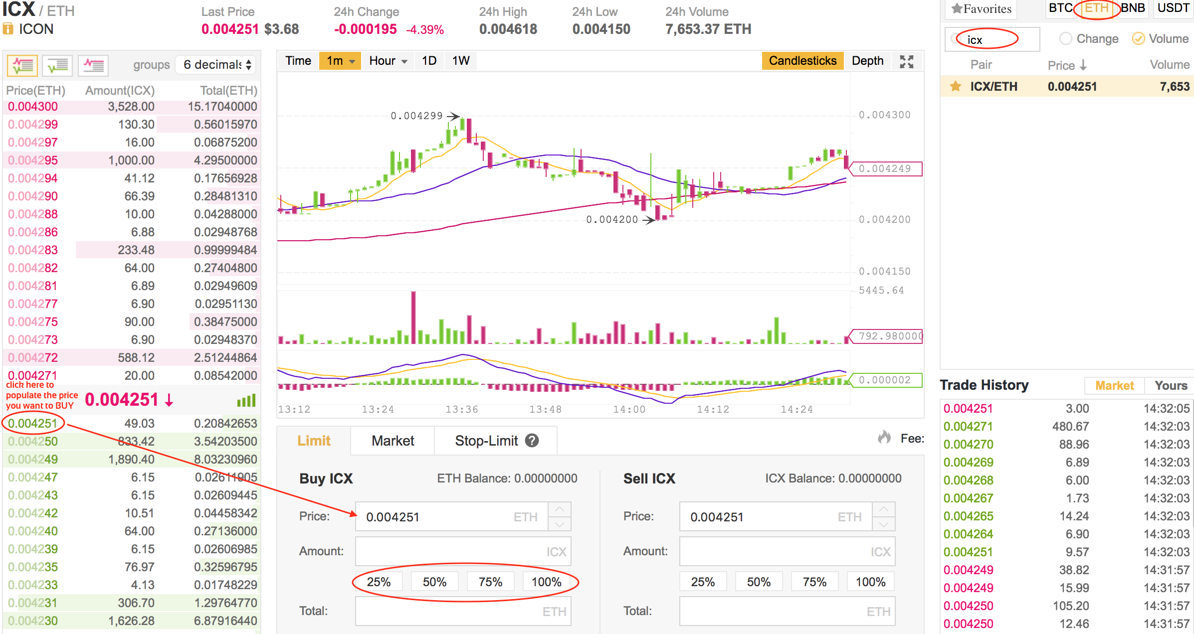Click 100% button under Sell ICX
This screenshot has width=1194, height=634.
pyautogui.click(x=870, y=582)
